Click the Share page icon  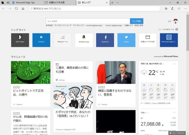coord(179,9)
